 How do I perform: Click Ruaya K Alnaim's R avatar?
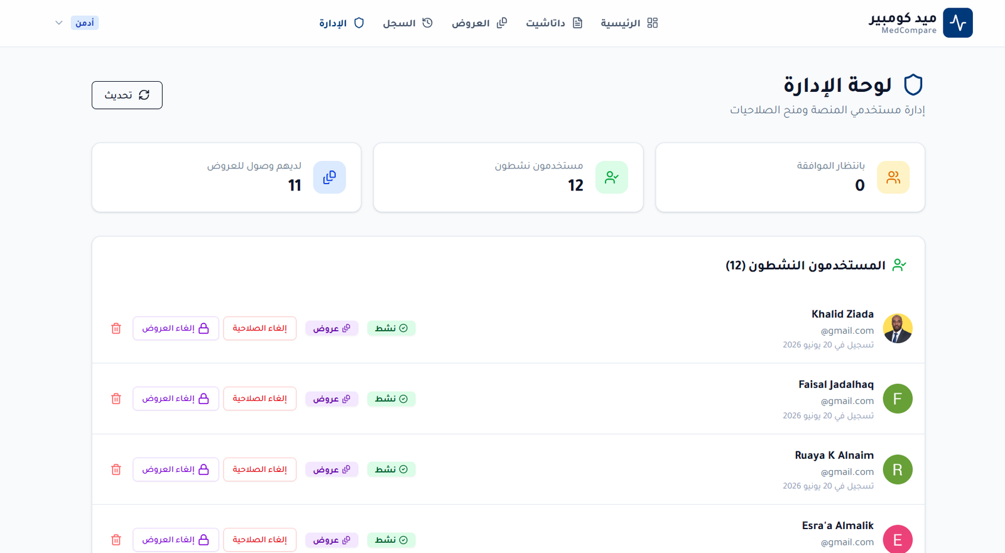pyautogui.click(x=898, y=469)
